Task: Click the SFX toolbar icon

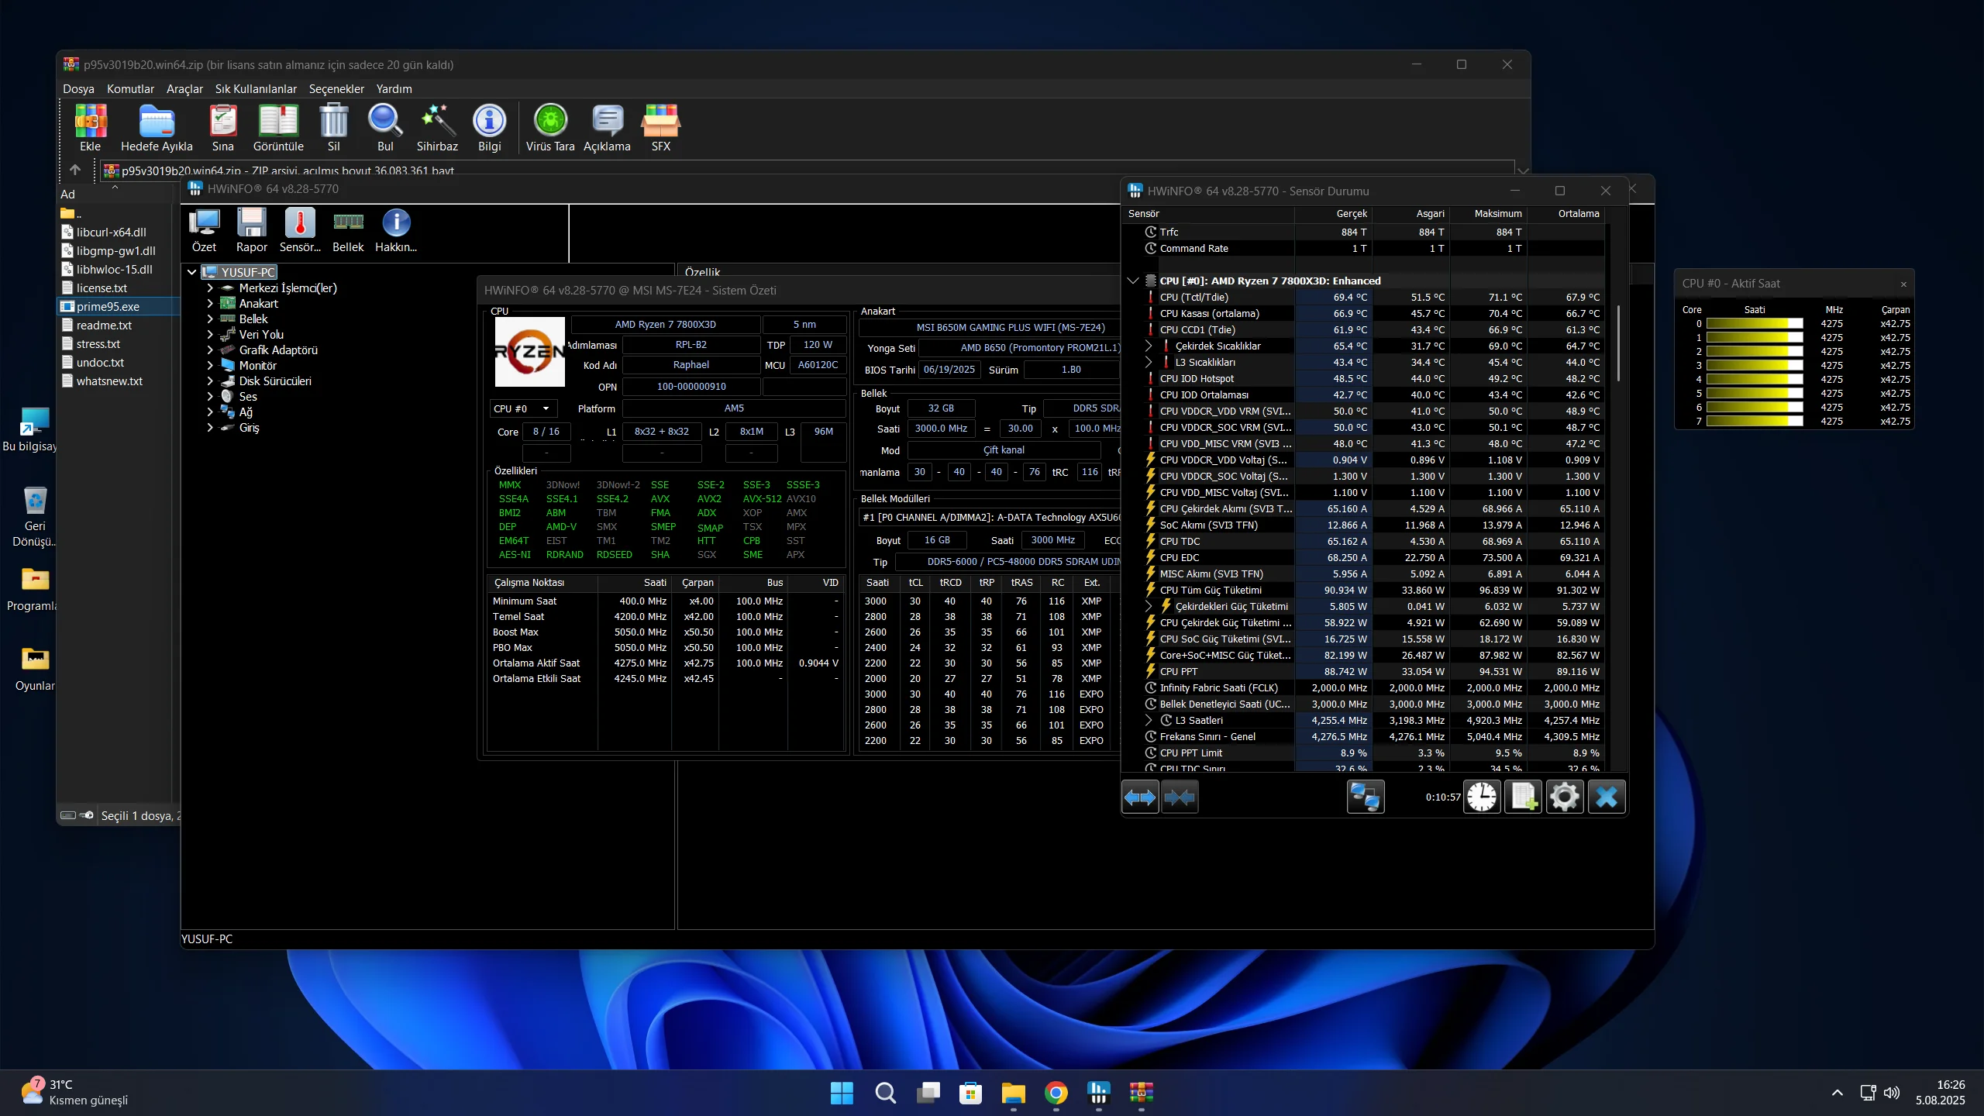Action: click(660, 122)
